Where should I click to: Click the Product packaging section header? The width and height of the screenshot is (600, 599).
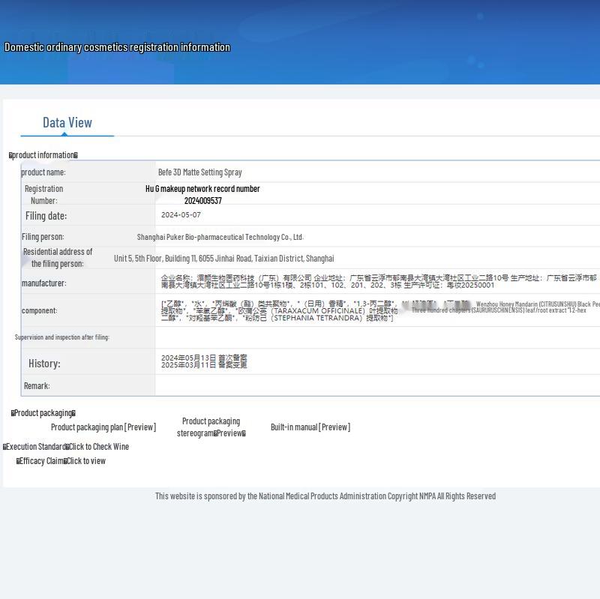43,413
